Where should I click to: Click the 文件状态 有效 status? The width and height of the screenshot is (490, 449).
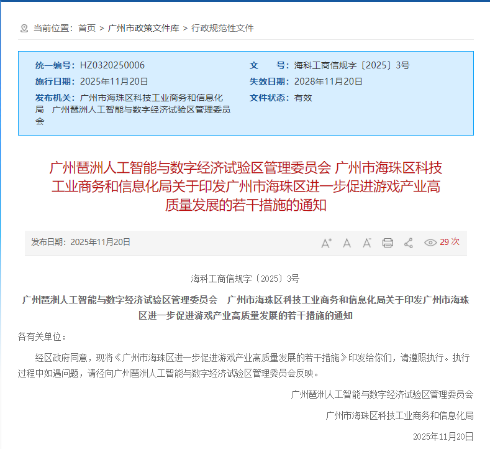coord(303,98)
